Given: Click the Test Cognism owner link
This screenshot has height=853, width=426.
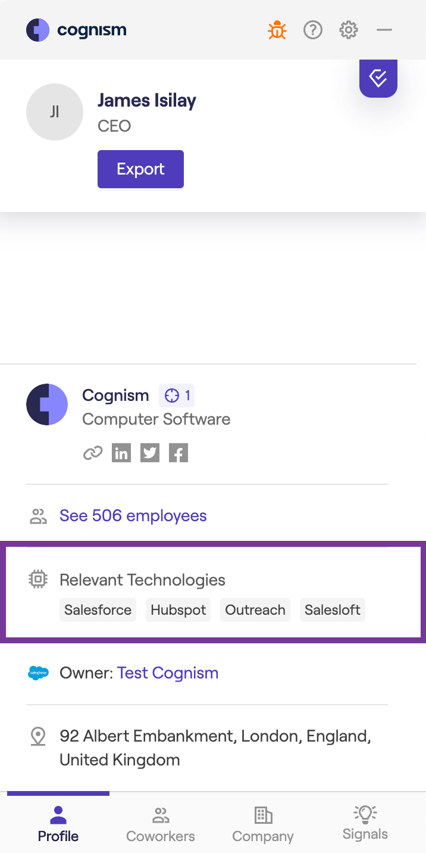Looking at the screenshot, I should [168, 673].
